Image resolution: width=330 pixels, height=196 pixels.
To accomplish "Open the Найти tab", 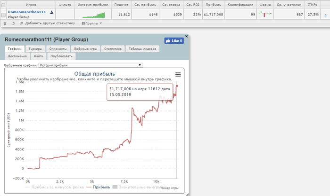I will tap(39, 56).
